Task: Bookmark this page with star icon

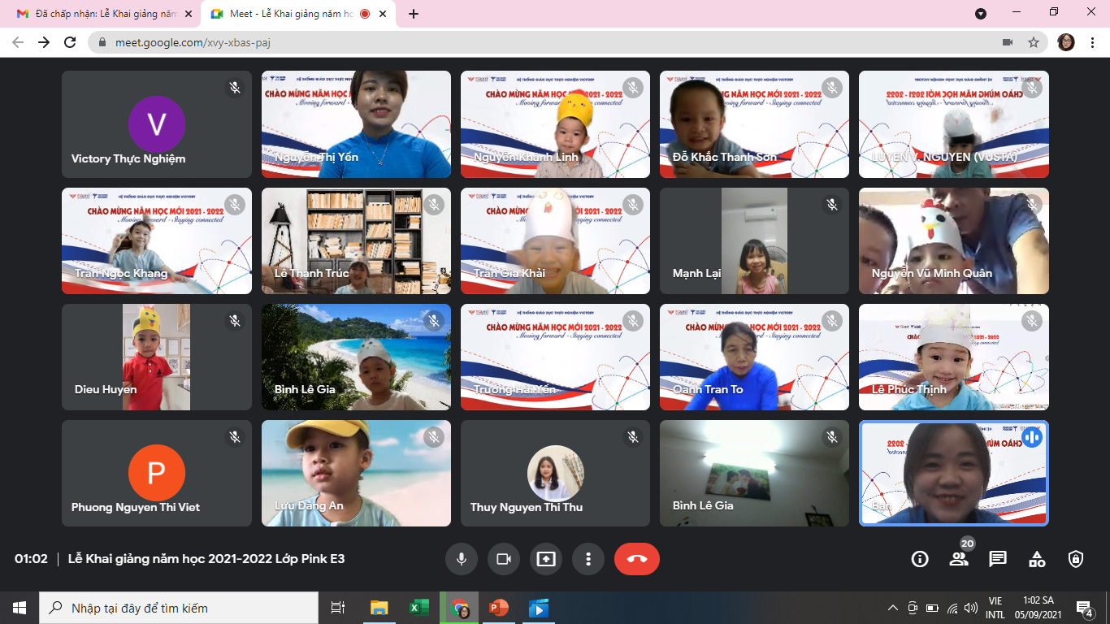Action: [1034, 42]
